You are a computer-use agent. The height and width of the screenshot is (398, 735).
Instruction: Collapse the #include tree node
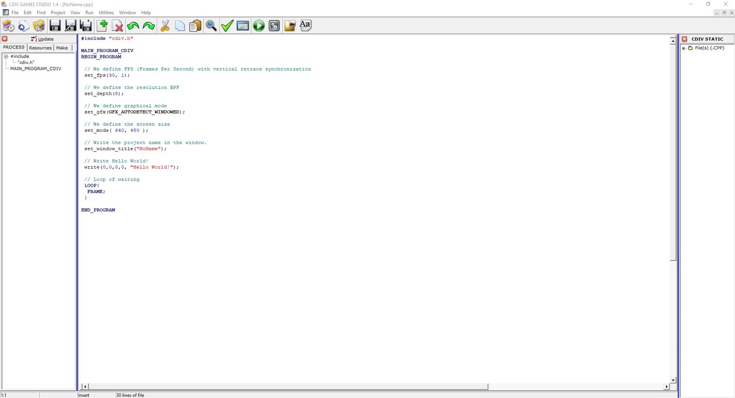[x=6, y=56]
